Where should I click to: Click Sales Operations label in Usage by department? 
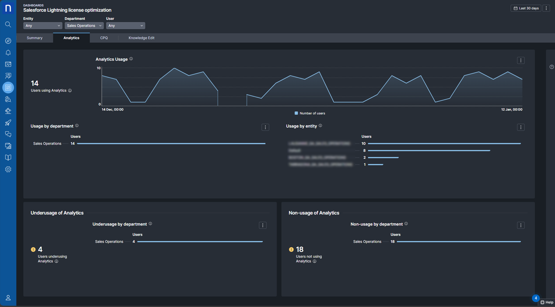point(47,143)
